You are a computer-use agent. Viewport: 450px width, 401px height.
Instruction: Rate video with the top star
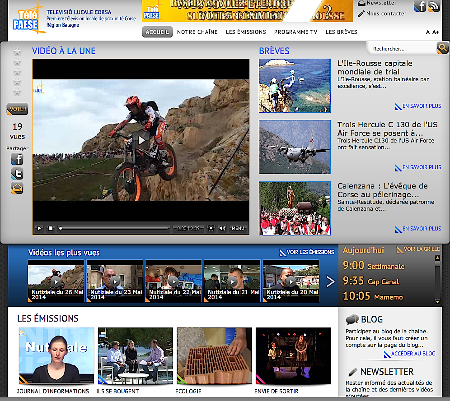coord(17,51)
